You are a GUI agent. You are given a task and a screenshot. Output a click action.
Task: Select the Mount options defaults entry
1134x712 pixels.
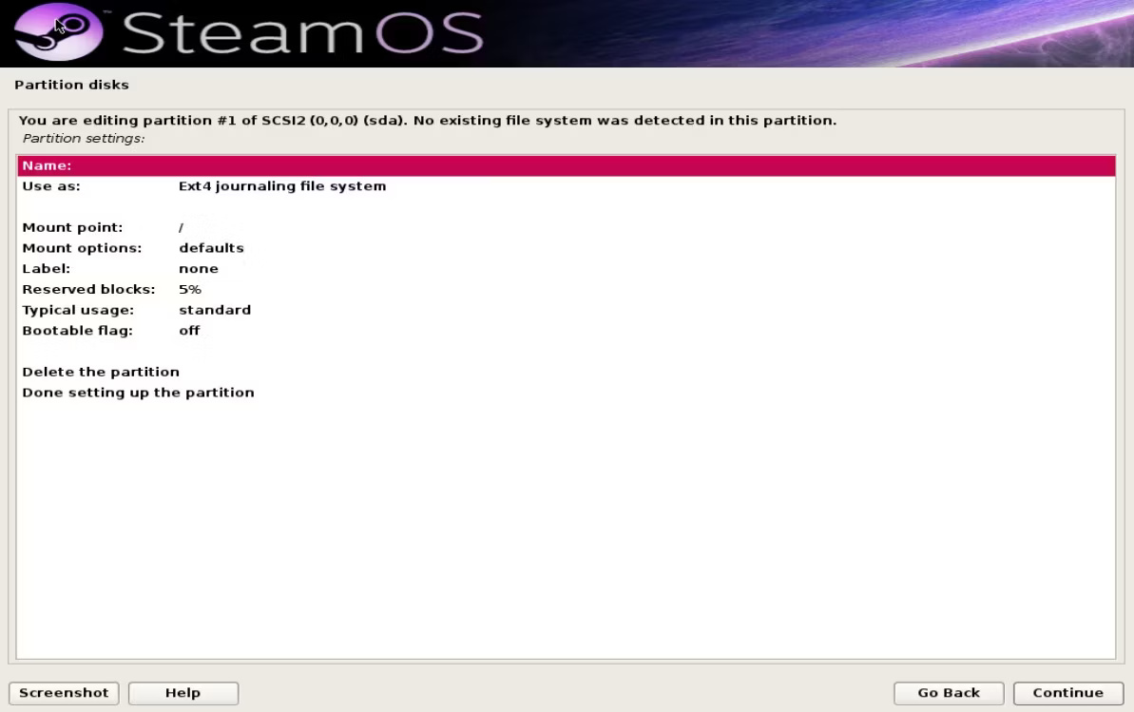click(211, 247)
